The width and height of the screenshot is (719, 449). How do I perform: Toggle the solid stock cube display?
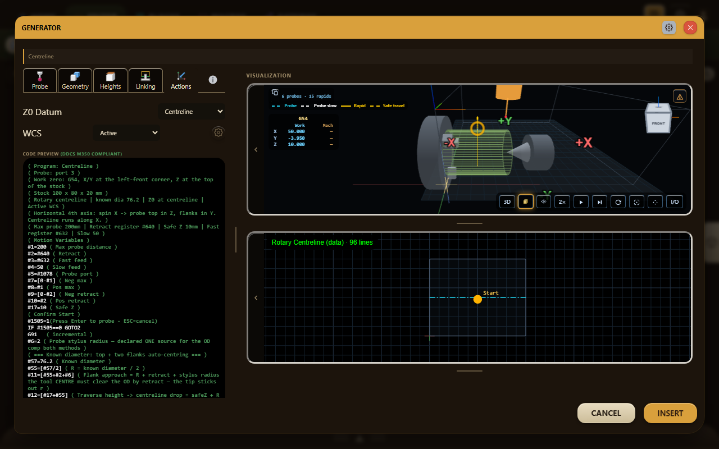click(x=526, y=201)
